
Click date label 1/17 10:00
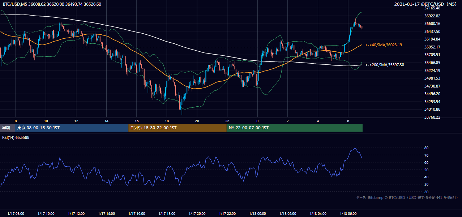[x=46, y=214]
